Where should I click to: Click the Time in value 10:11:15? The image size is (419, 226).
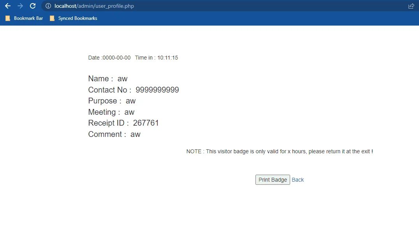pyautogui.click(x=167, y=58)
